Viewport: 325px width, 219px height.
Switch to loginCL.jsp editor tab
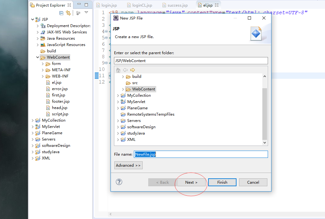pos(142,5)
